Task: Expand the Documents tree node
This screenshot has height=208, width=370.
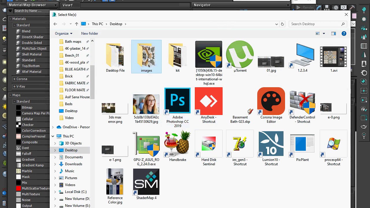Action: pyautogui.click(x=55, y=157)
